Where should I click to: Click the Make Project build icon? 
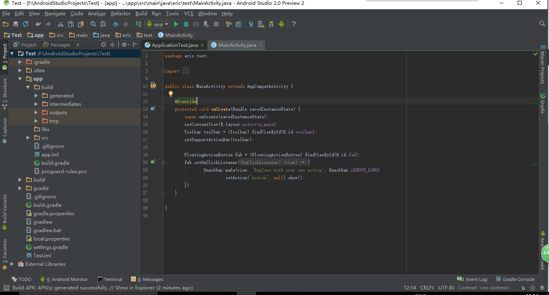coord(138,24)
